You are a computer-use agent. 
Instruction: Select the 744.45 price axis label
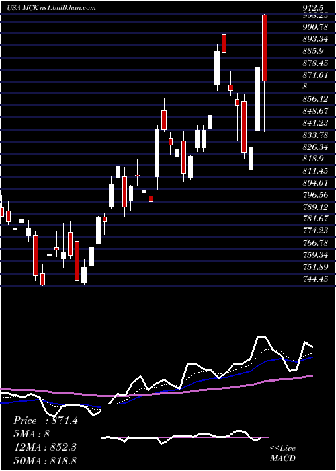tap(315, 279)
